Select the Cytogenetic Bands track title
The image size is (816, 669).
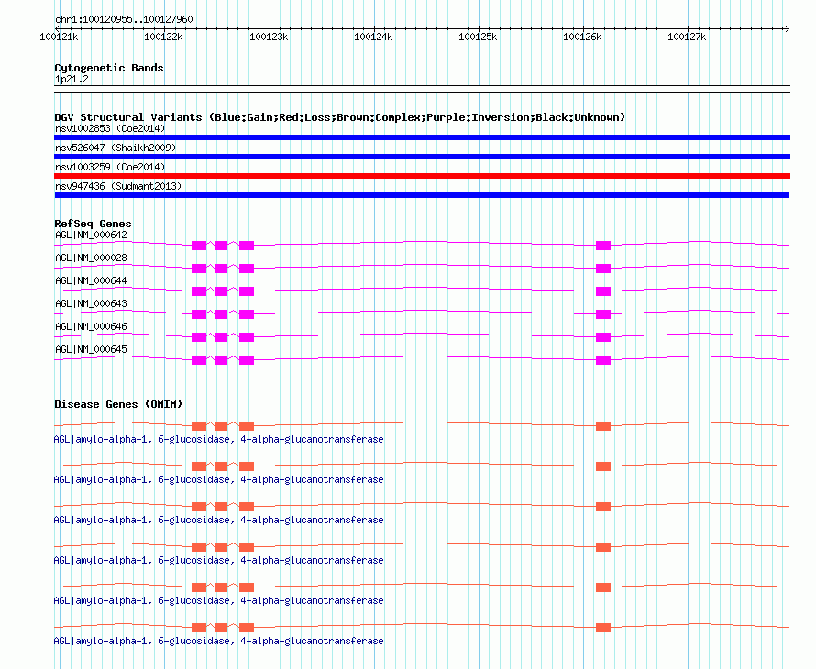(109, 68)
